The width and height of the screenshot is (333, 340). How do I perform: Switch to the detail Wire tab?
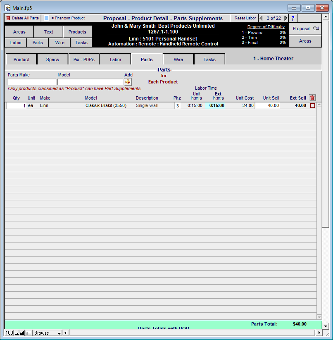coord(178,59)
